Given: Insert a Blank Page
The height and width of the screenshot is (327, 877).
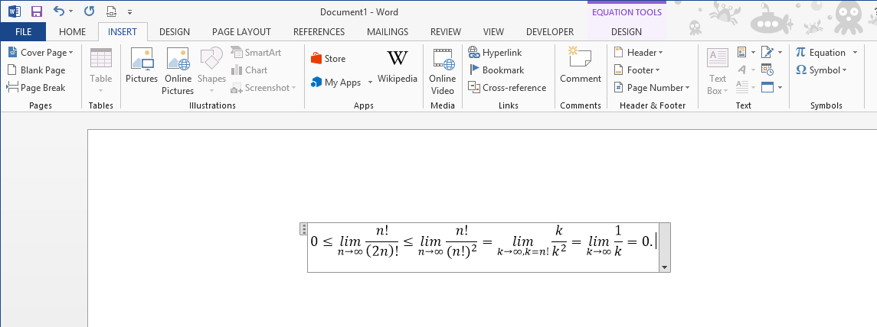Looking at the screenshot, I should pos(36,70).
